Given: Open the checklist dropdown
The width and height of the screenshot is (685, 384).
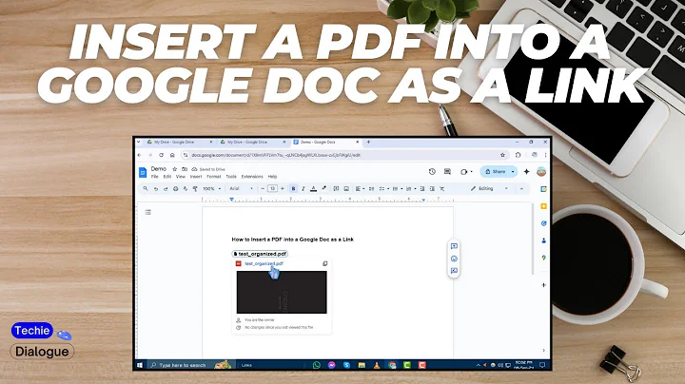Looking at the screenshot, I should coord(384,188).
